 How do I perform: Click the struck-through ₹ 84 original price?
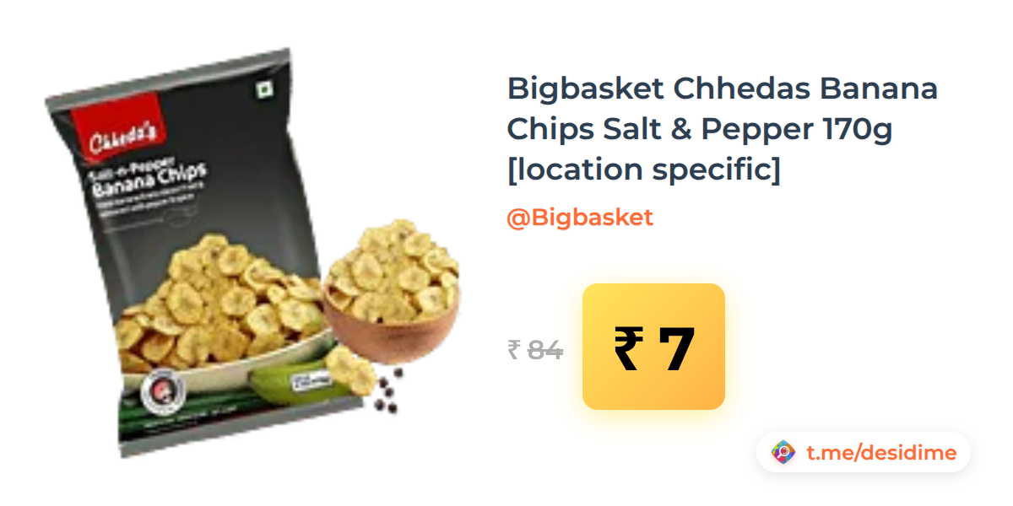coord(535,348)
